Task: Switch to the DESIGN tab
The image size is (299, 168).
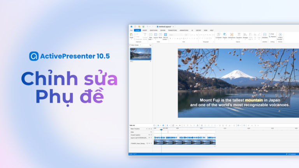Action: click(163, 30)
